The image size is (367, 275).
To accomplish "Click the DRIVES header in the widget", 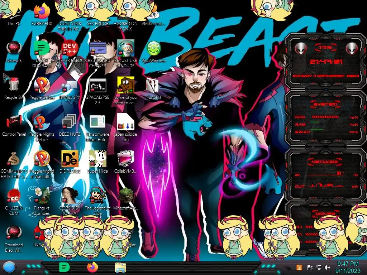I will (325, 214).
